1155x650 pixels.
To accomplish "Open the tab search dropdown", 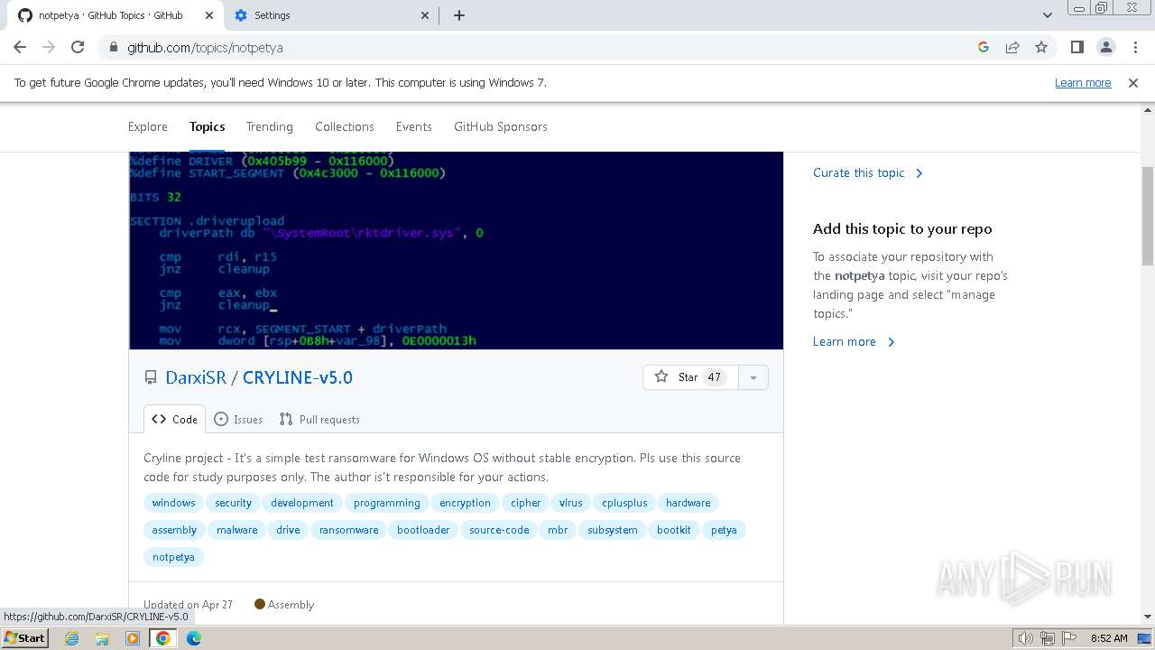I will point(1047,15).
